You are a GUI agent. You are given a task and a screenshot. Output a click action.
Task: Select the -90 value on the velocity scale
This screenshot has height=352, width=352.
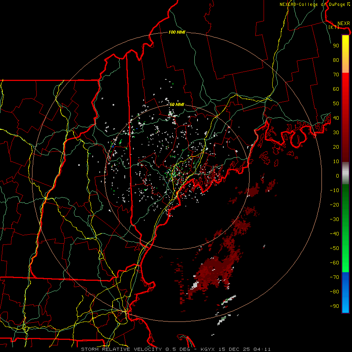tap(334, 306)
